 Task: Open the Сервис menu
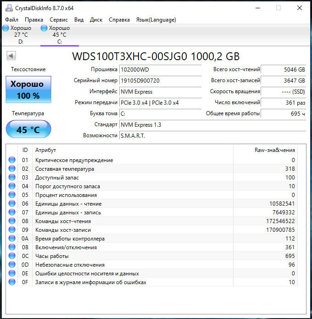59,20
